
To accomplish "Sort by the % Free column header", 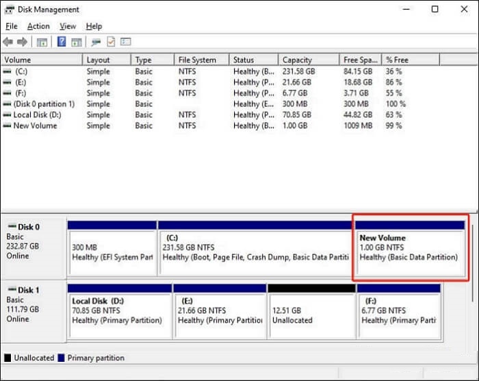I will point(411,60).
